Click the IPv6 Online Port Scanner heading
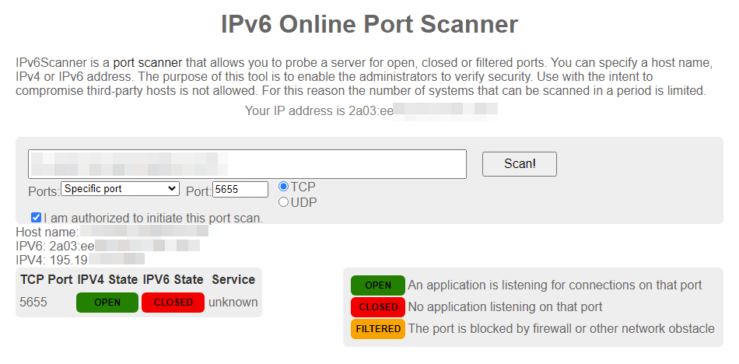The image size is (739, 364). 369,24
